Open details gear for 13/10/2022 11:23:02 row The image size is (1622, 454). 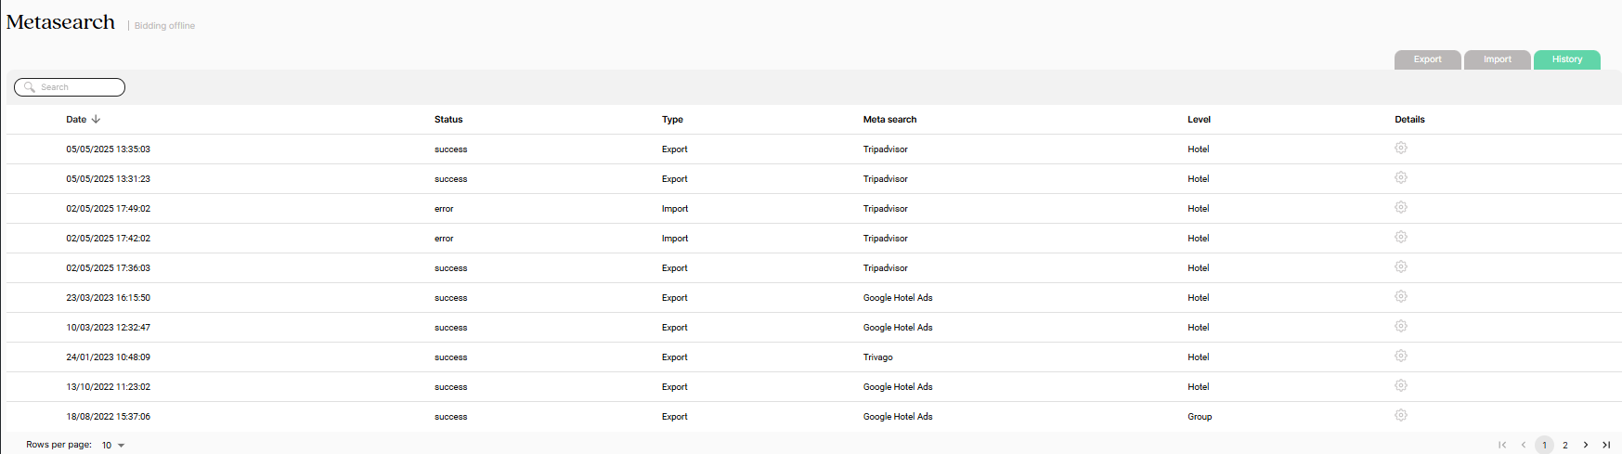point(1401,386)
